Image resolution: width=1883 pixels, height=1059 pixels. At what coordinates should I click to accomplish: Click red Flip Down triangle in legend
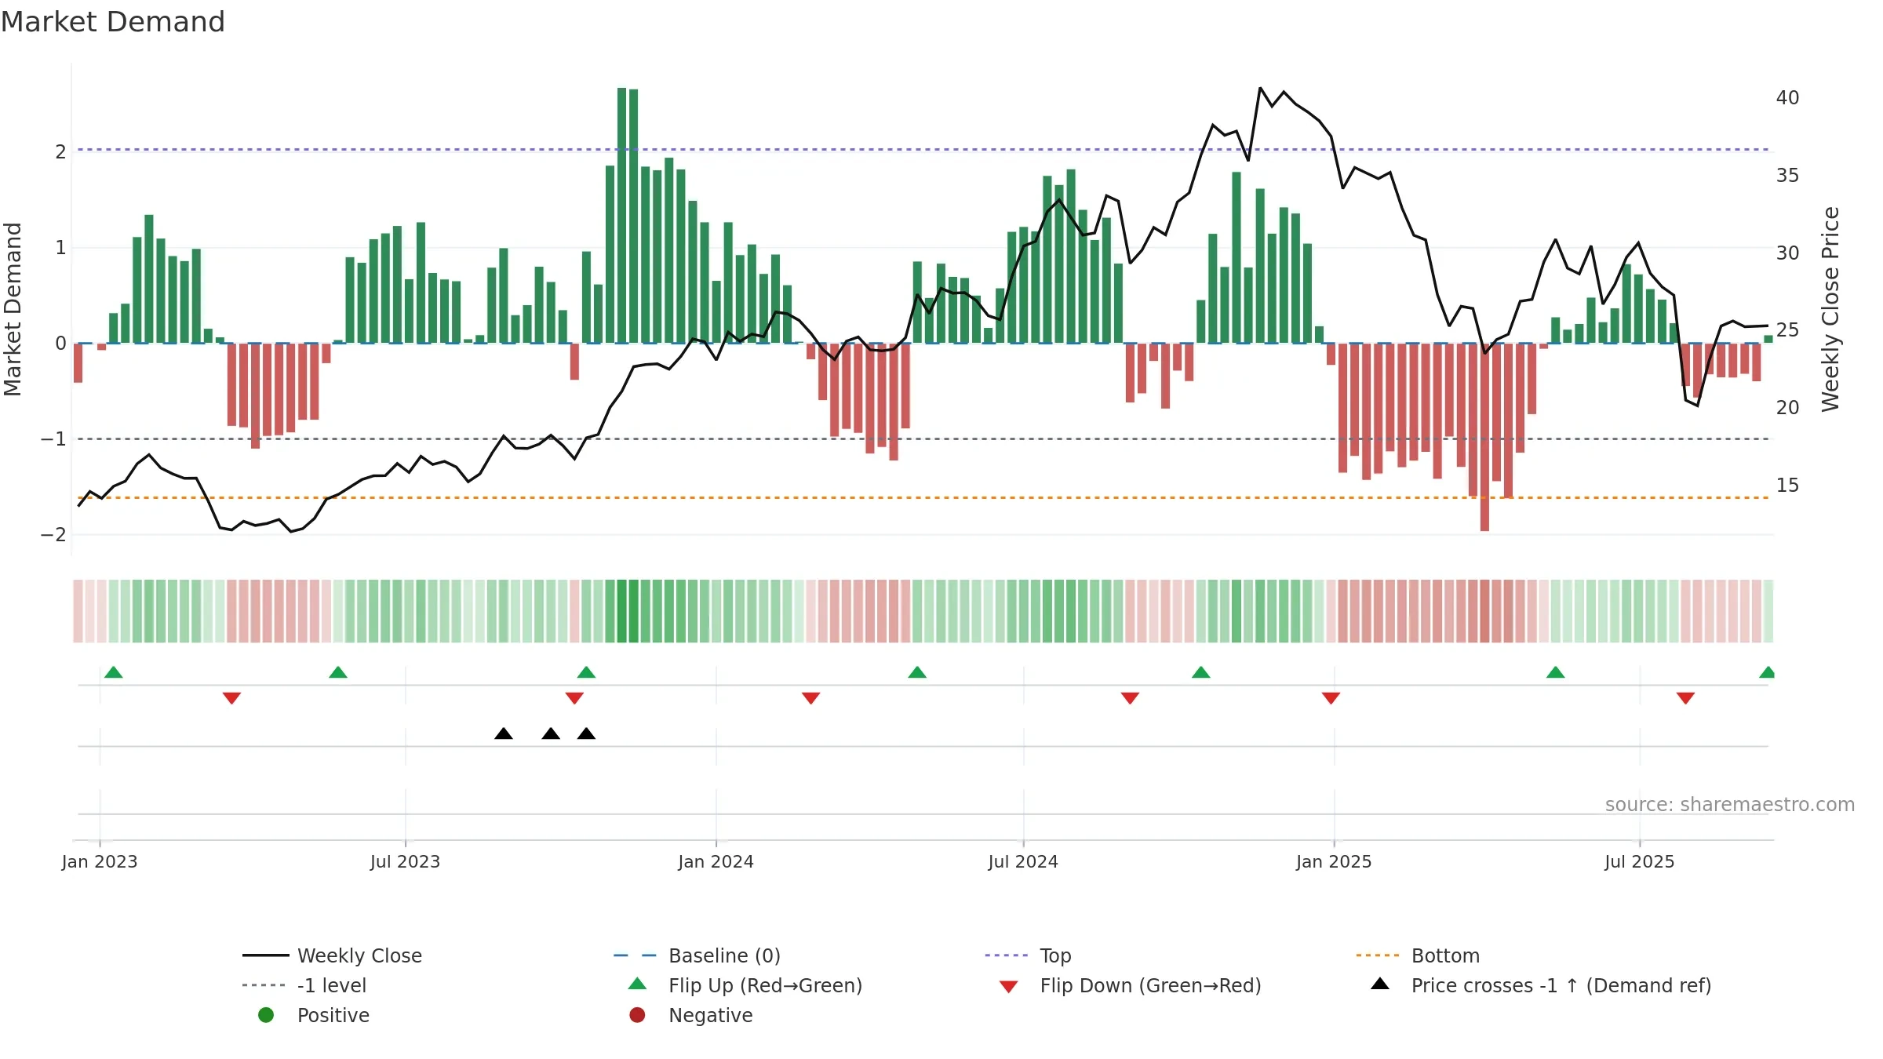1009,987
